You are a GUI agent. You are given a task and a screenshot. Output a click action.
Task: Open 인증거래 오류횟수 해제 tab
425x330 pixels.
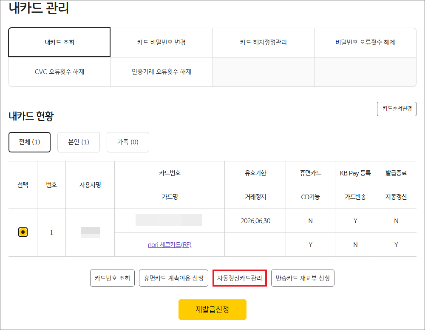pos(161,72)
